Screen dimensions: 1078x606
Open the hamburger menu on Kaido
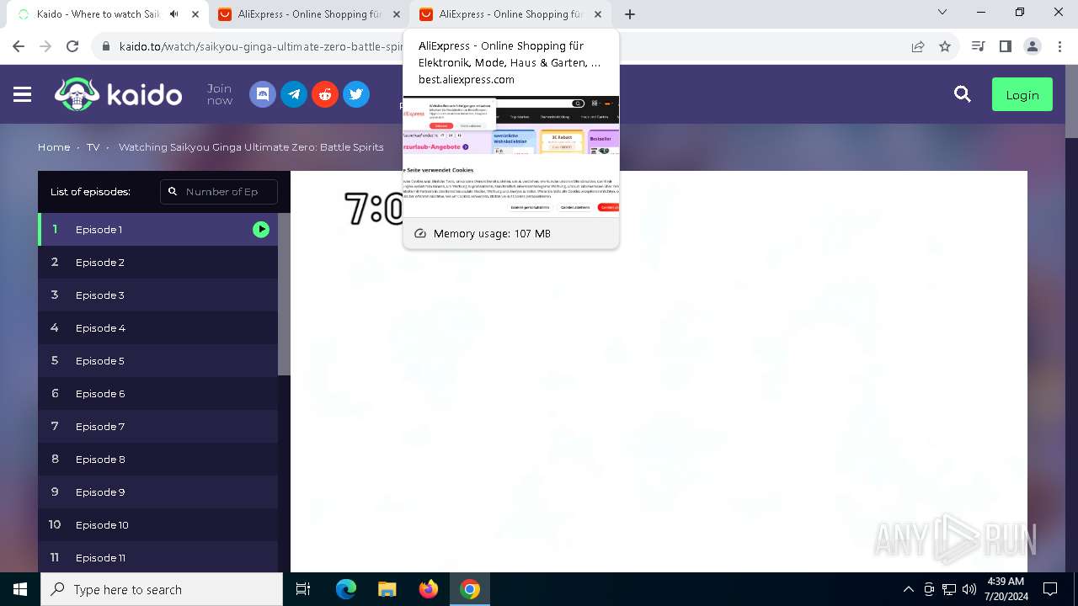[x=23, y=94]
